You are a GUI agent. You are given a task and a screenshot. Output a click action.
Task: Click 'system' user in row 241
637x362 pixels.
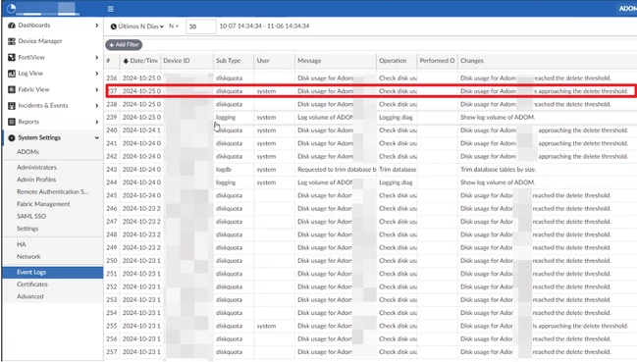coord(266,143)
